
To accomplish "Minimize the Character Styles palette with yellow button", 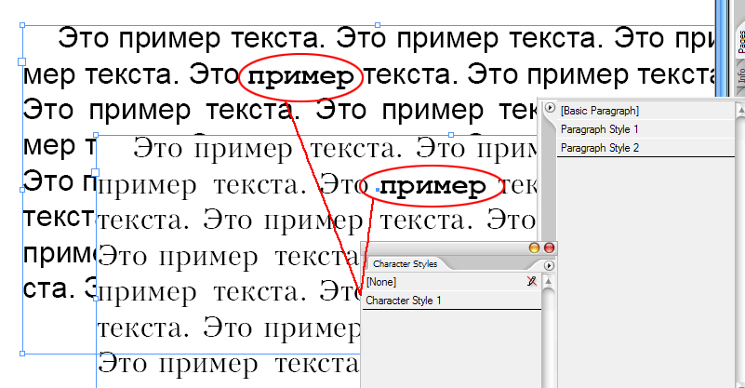I will pos(535,248).
